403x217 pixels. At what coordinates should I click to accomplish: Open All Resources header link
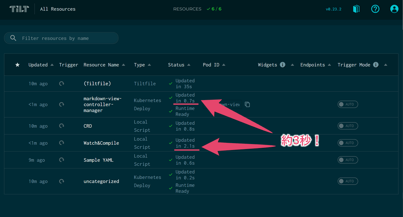pos(58,9)
